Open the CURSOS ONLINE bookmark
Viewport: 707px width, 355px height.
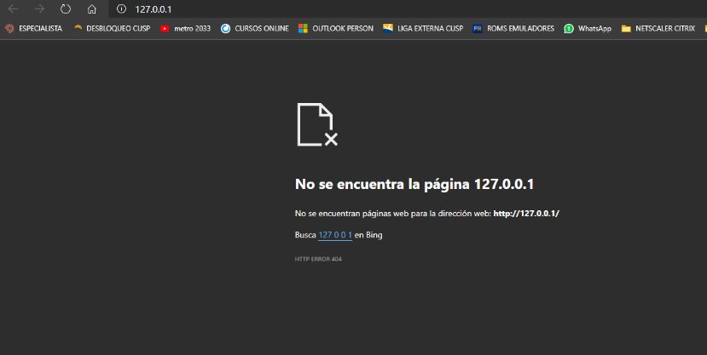coord(254,28)
